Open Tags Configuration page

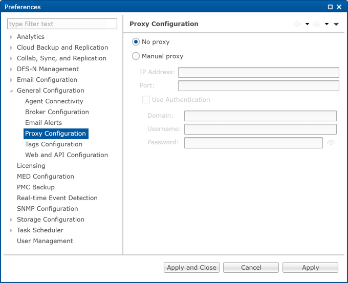(x=54, y=144)
